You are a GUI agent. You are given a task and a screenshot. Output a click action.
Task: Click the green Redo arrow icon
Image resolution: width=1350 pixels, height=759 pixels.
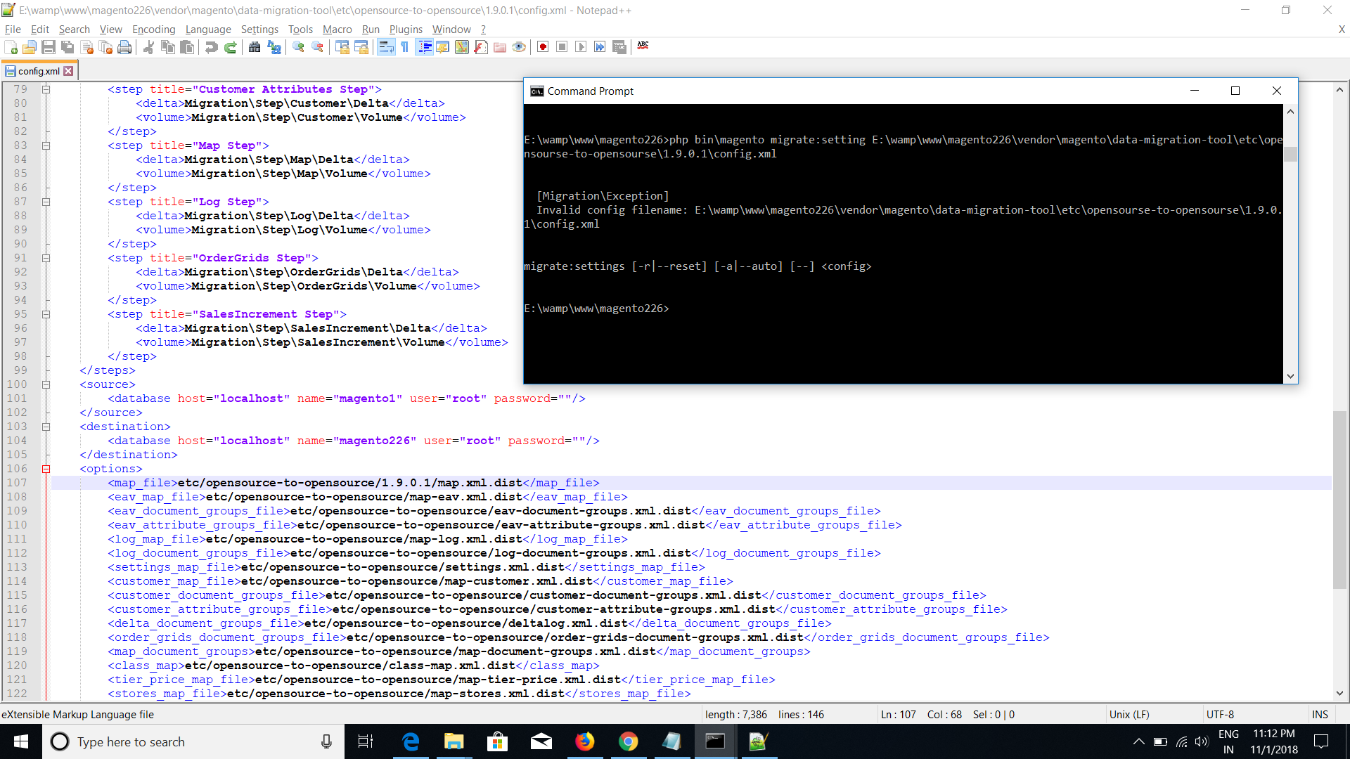click(x=230, y=47)
